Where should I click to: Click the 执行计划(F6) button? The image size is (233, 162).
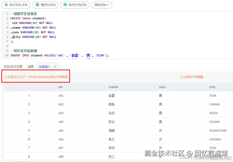[x=75, y=5]
